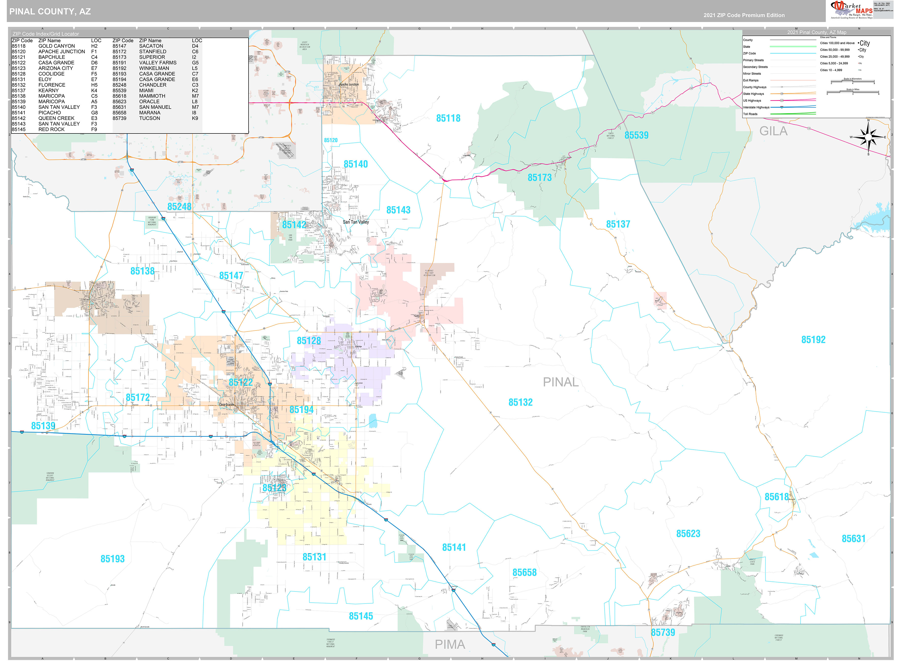Viewport: 898px width, 661px height.
Task: Click the 85140 label on the map
Action: pyautogui.click(x=356, y=164)
